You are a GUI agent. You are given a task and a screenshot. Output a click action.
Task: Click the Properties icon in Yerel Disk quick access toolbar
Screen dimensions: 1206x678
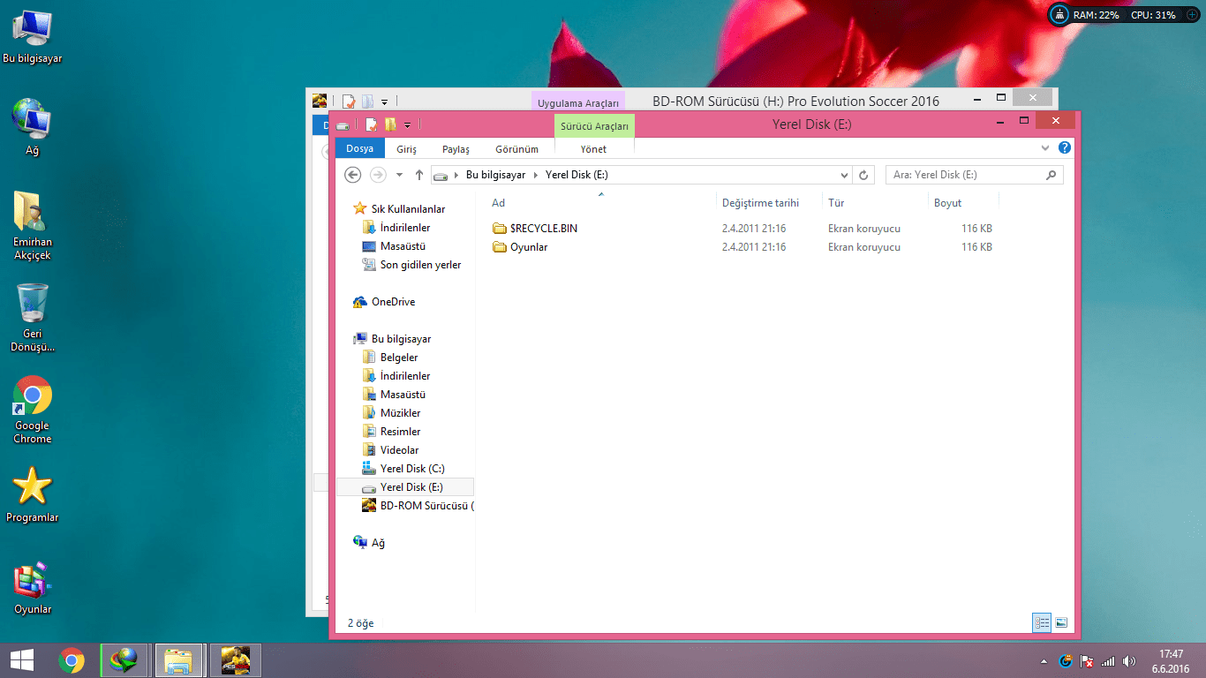(x=372, y=124)
